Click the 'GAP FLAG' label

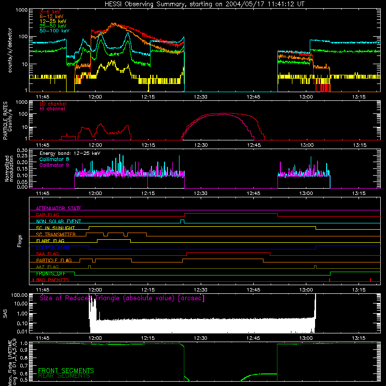[x=47, y=215]
